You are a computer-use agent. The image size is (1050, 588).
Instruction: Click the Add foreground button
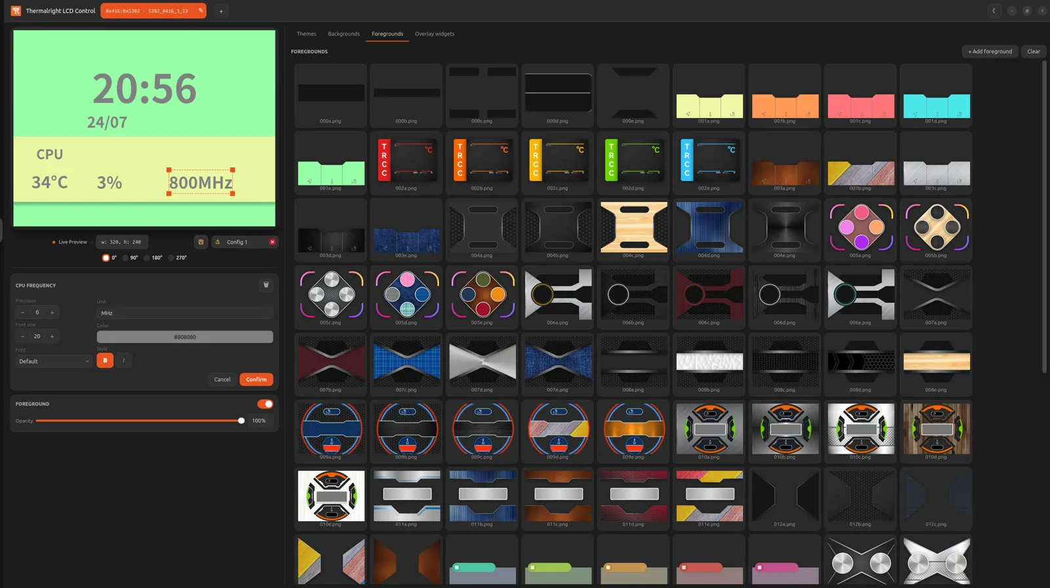click(990, 51)
